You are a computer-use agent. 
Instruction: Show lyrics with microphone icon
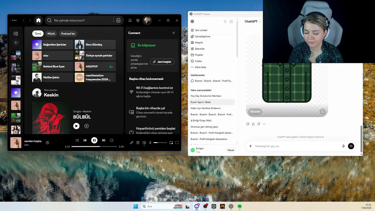click(132, 143)
